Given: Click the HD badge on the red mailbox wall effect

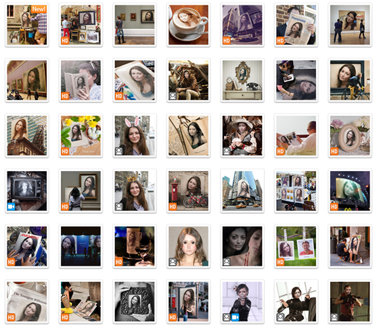Looking at the screenshot, I should click(173, 207).
